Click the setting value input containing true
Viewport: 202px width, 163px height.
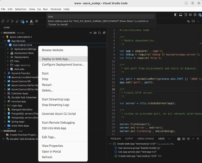pyautogui.click(x=101, y=16)
